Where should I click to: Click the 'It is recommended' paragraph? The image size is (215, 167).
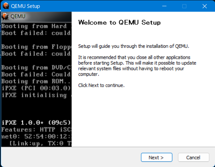pos(134,65)
